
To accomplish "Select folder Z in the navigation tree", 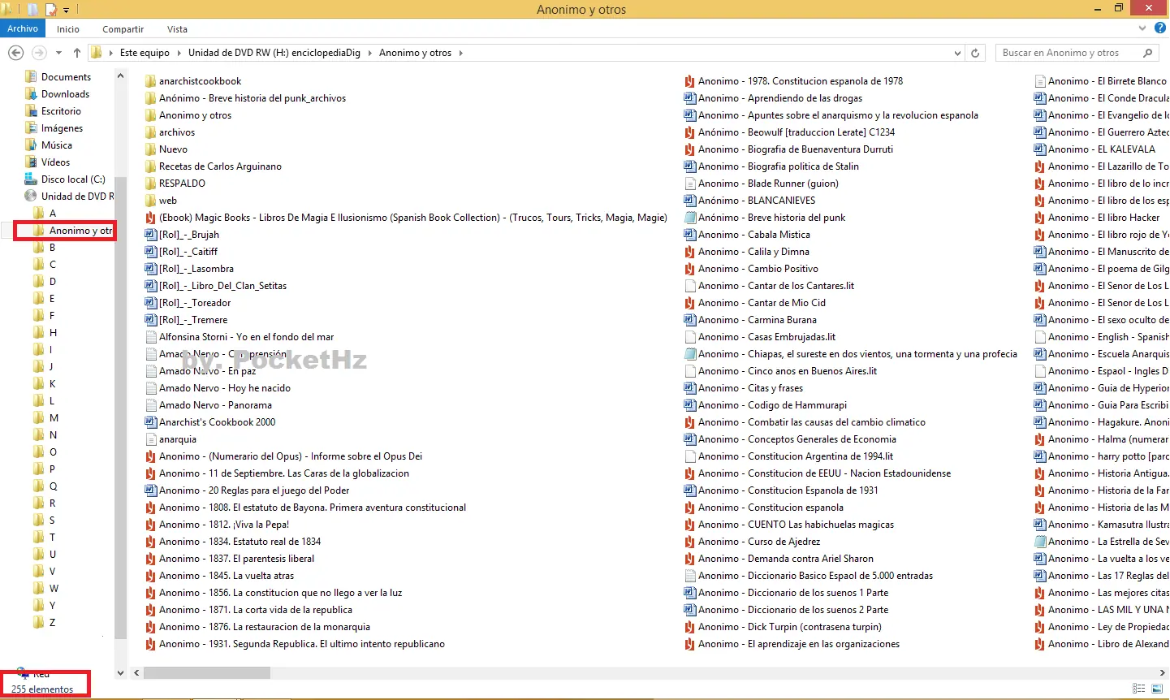I will click(x=53, y=623).
